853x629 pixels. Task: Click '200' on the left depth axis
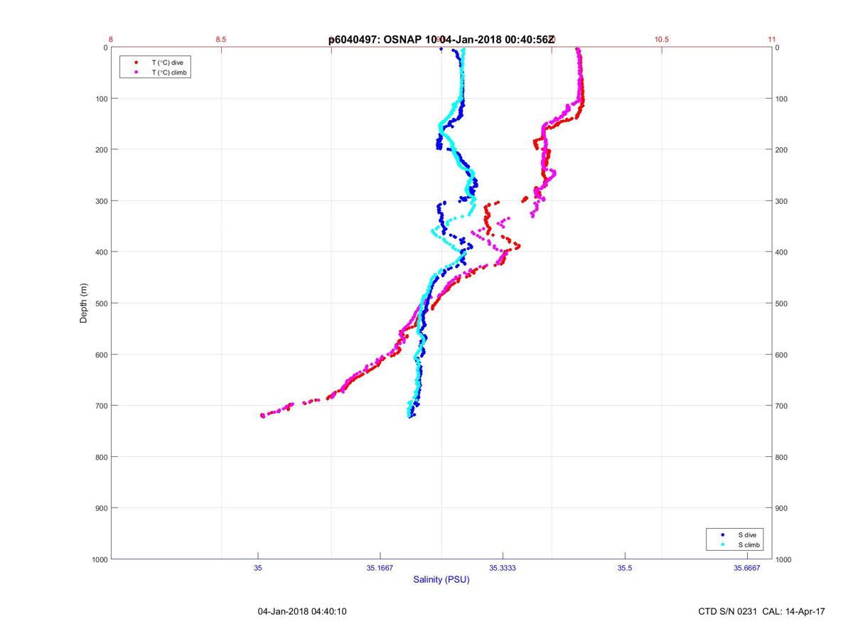pos(101,150)
